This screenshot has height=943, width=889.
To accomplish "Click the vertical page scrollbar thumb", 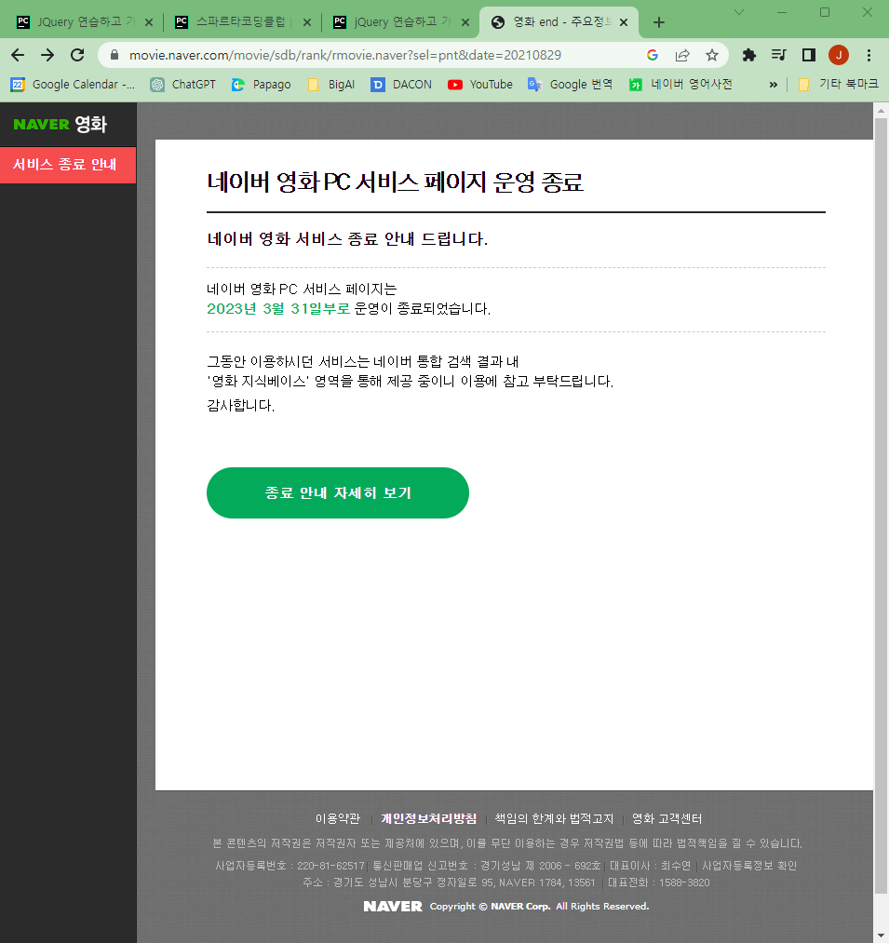I will (881, 505).
